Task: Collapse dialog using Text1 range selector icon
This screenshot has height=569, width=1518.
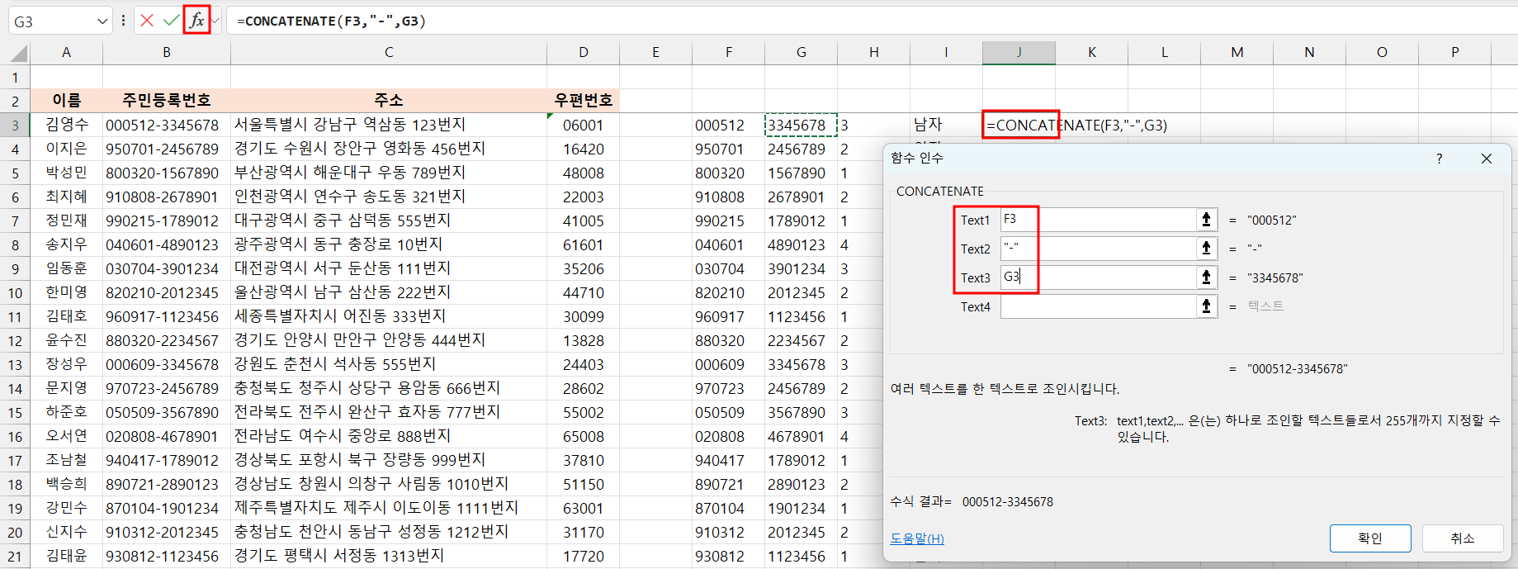Action: pyautogui.click(x=1206, y=220)
